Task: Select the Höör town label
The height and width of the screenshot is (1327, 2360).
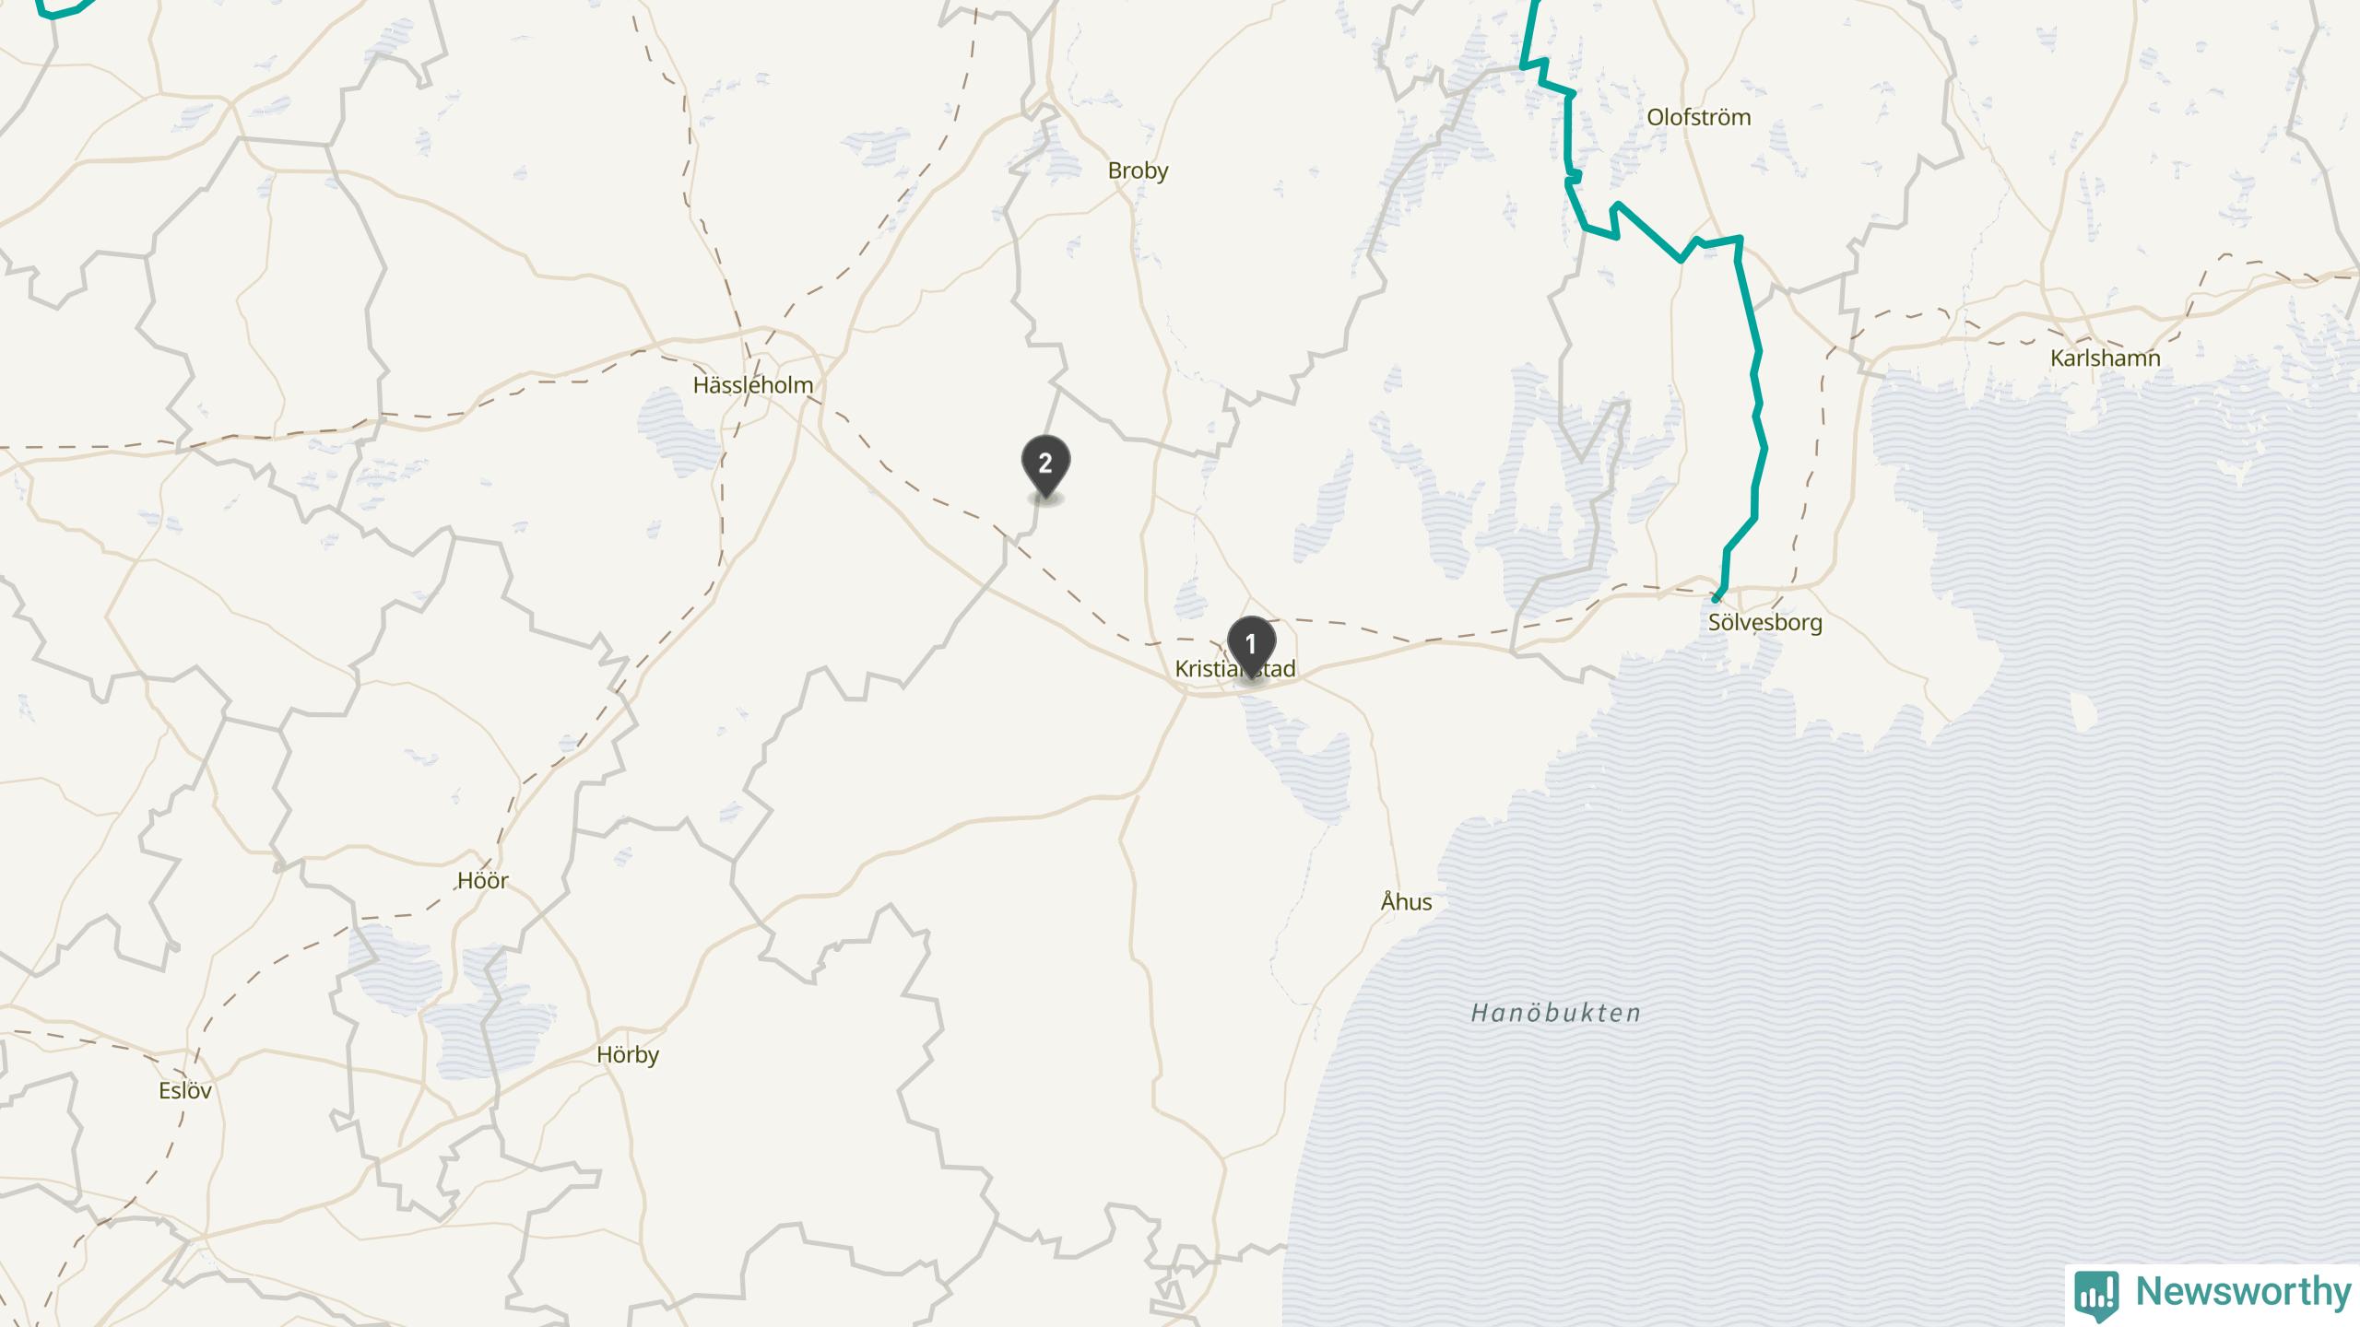Action: (483, 880)
